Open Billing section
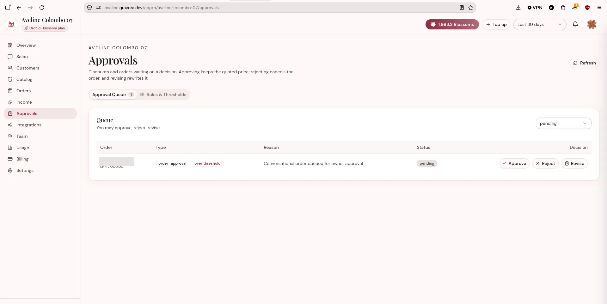 coord(40,159)
